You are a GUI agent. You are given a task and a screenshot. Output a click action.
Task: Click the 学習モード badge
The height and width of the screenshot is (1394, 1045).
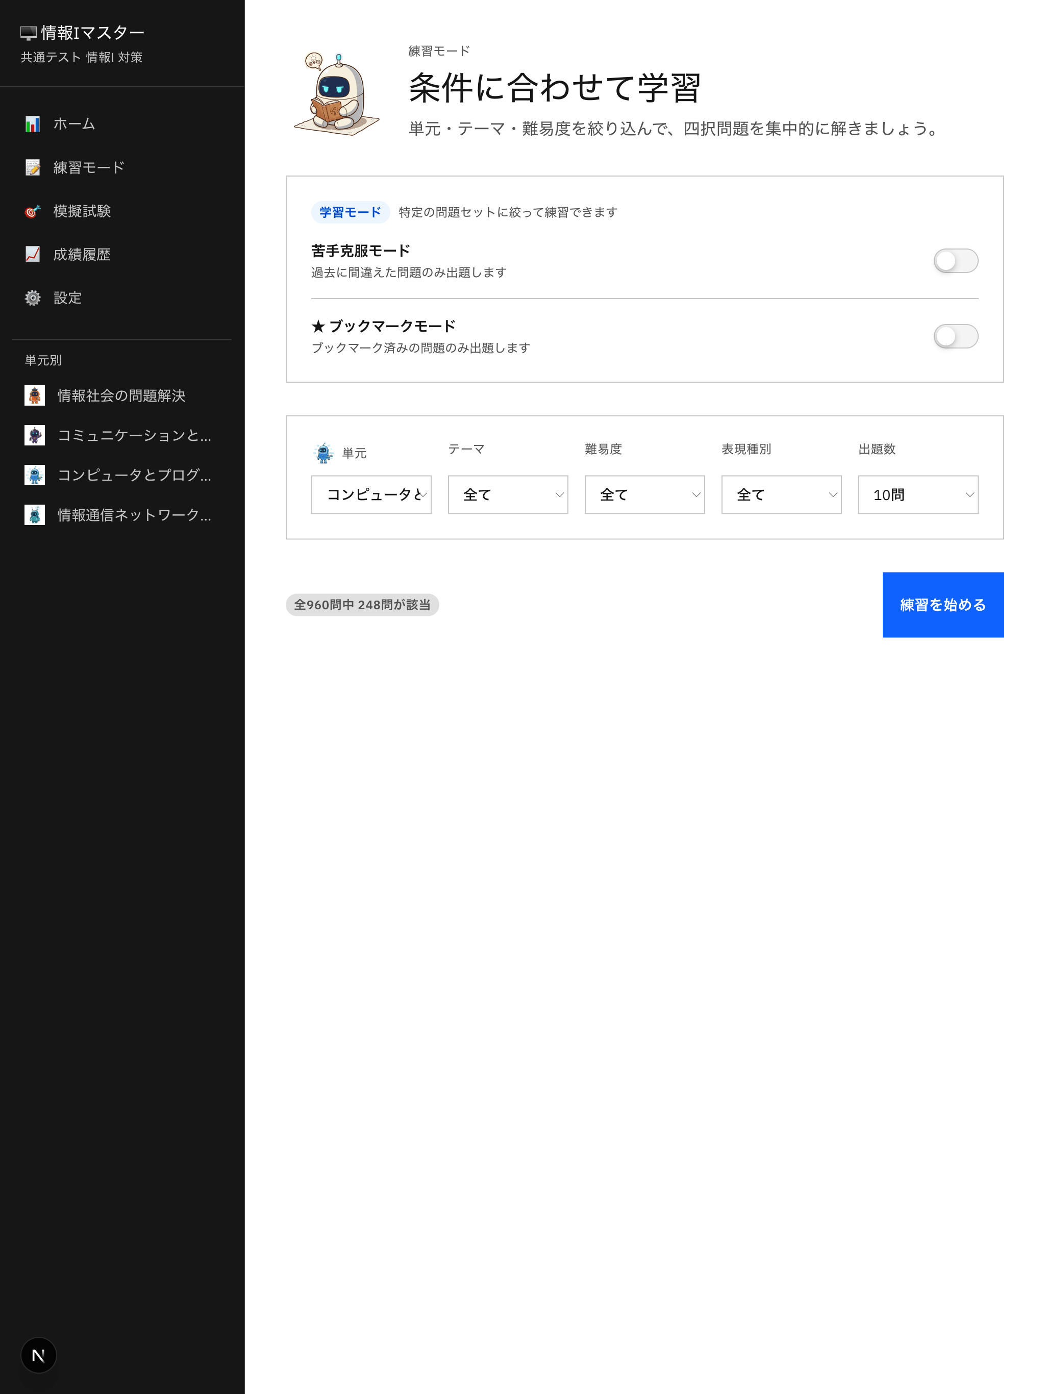pos(351,212)
